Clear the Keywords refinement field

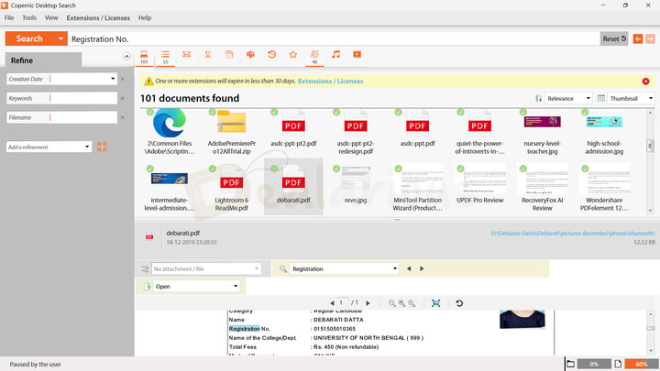[x=123, y=98]
